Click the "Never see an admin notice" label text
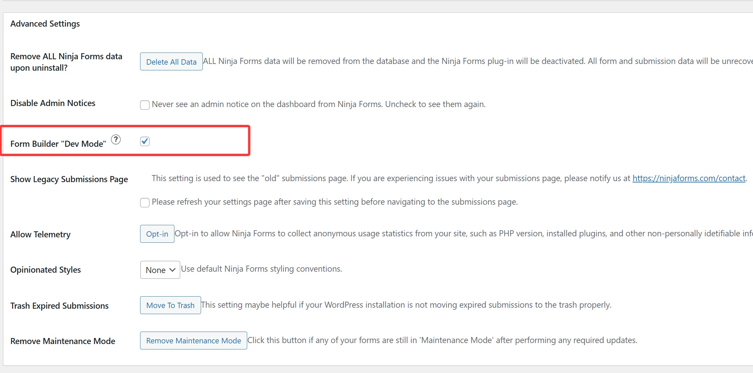This screenshot has width=753, height=373. tap(318, 104)
